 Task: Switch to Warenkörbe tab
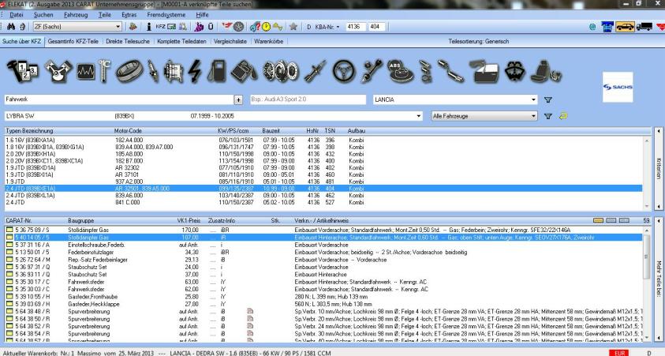(x=269, y=41)
